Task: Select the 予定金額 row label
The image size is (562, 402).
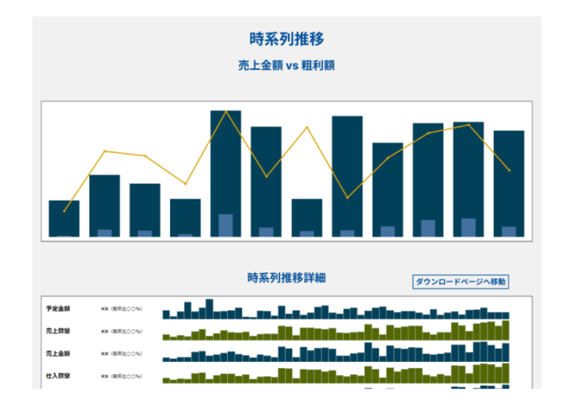Action: pos(58,308)
